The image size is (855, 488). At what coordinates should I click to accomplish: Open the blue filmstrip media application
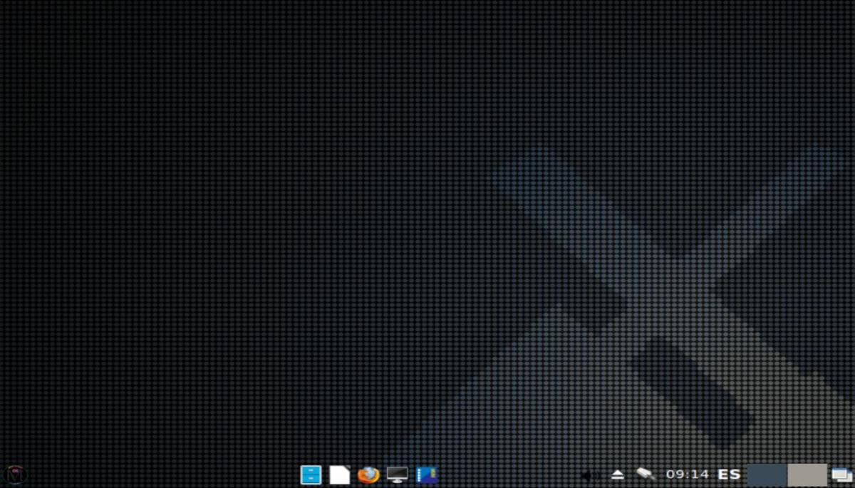click(427, 474)
